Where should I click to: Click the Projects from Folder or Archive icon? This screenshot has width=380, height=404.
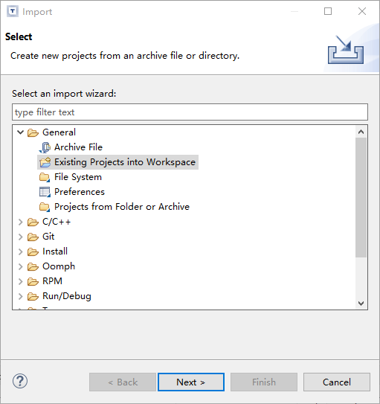pyautogui.click(x=45, y=207)
